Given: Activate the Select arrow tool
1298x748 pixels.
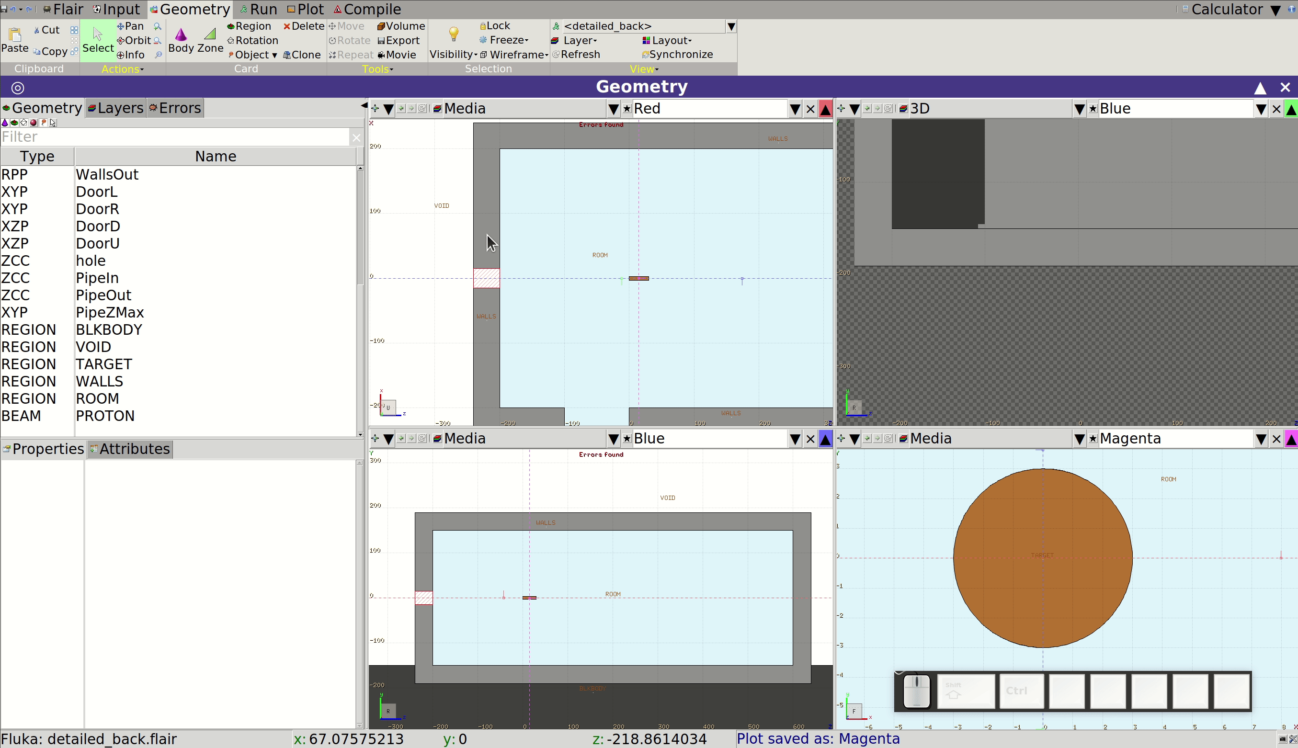Looking at the screenshot, I should 98,40.
